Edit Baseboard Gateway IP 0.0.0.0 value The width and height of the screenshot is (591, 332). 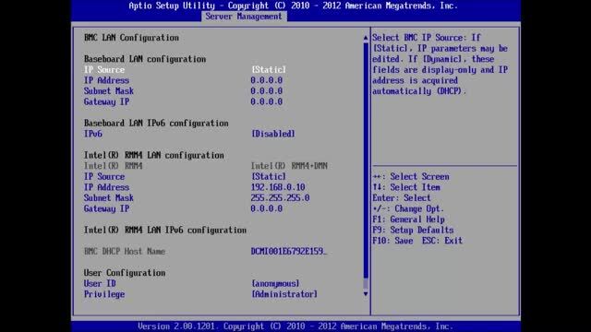coord(267,102)
